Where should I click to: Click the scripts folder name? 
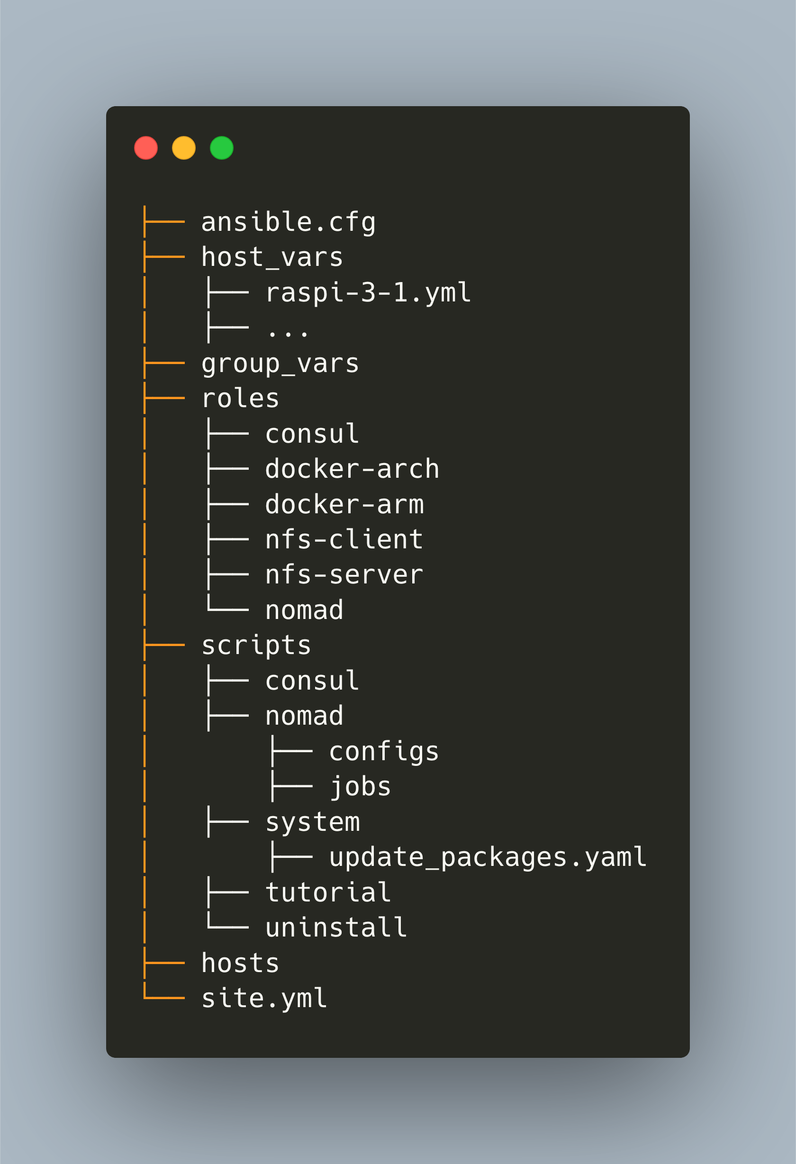click(256, 646)
